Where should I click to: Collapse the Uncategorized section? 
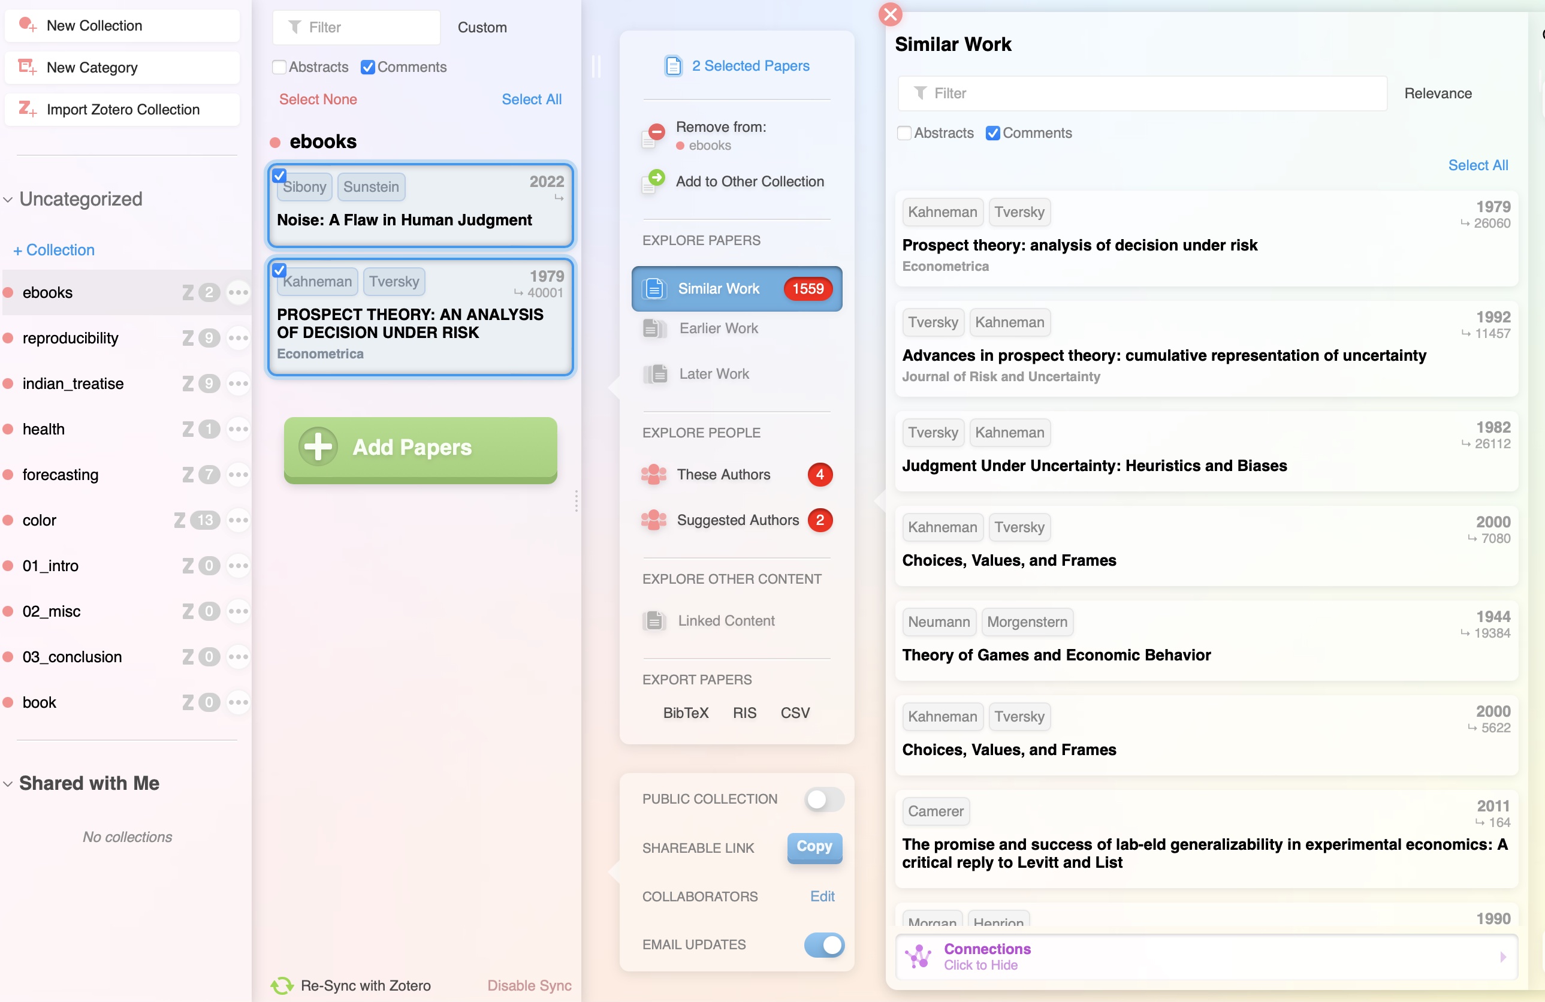pyautogui.click(x=8, y=200)
